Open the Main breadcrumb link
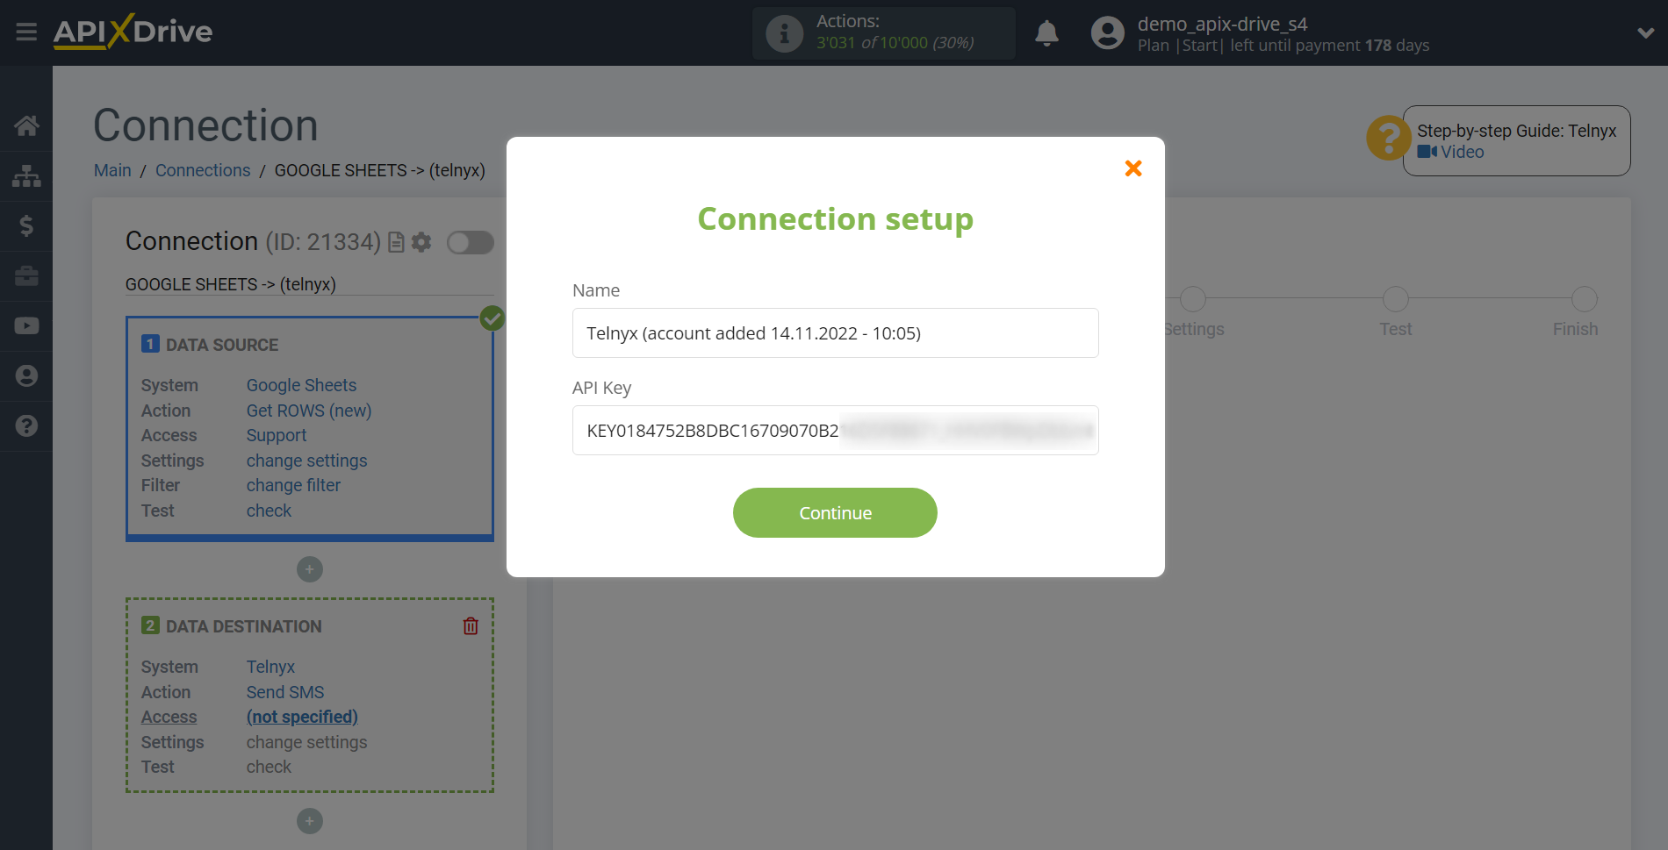 tap(112, 170)
